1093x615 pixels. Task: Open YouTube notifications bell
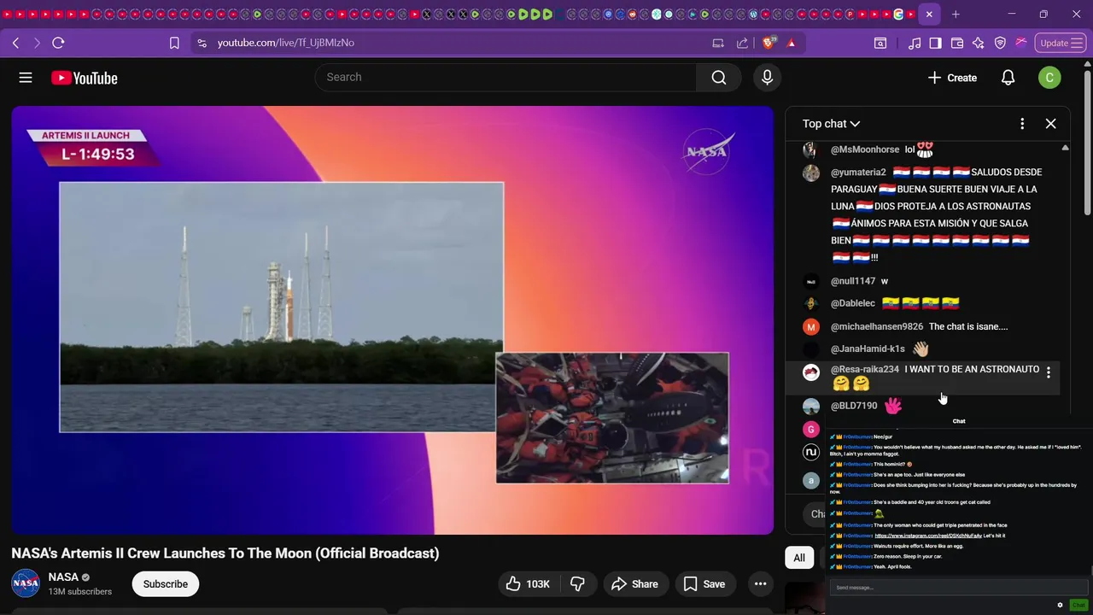[x=1008, y=78]
